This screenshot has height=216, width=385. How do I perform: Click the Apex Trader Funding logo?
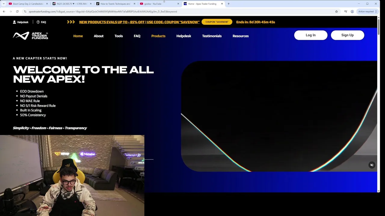pyautogui.click(x=30, y=36)
